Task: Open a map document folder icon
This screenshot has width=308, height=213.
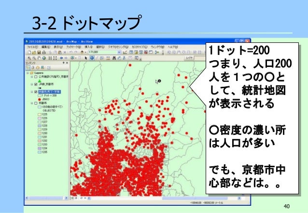Action: pyautogui.click(x=34, y=53)
